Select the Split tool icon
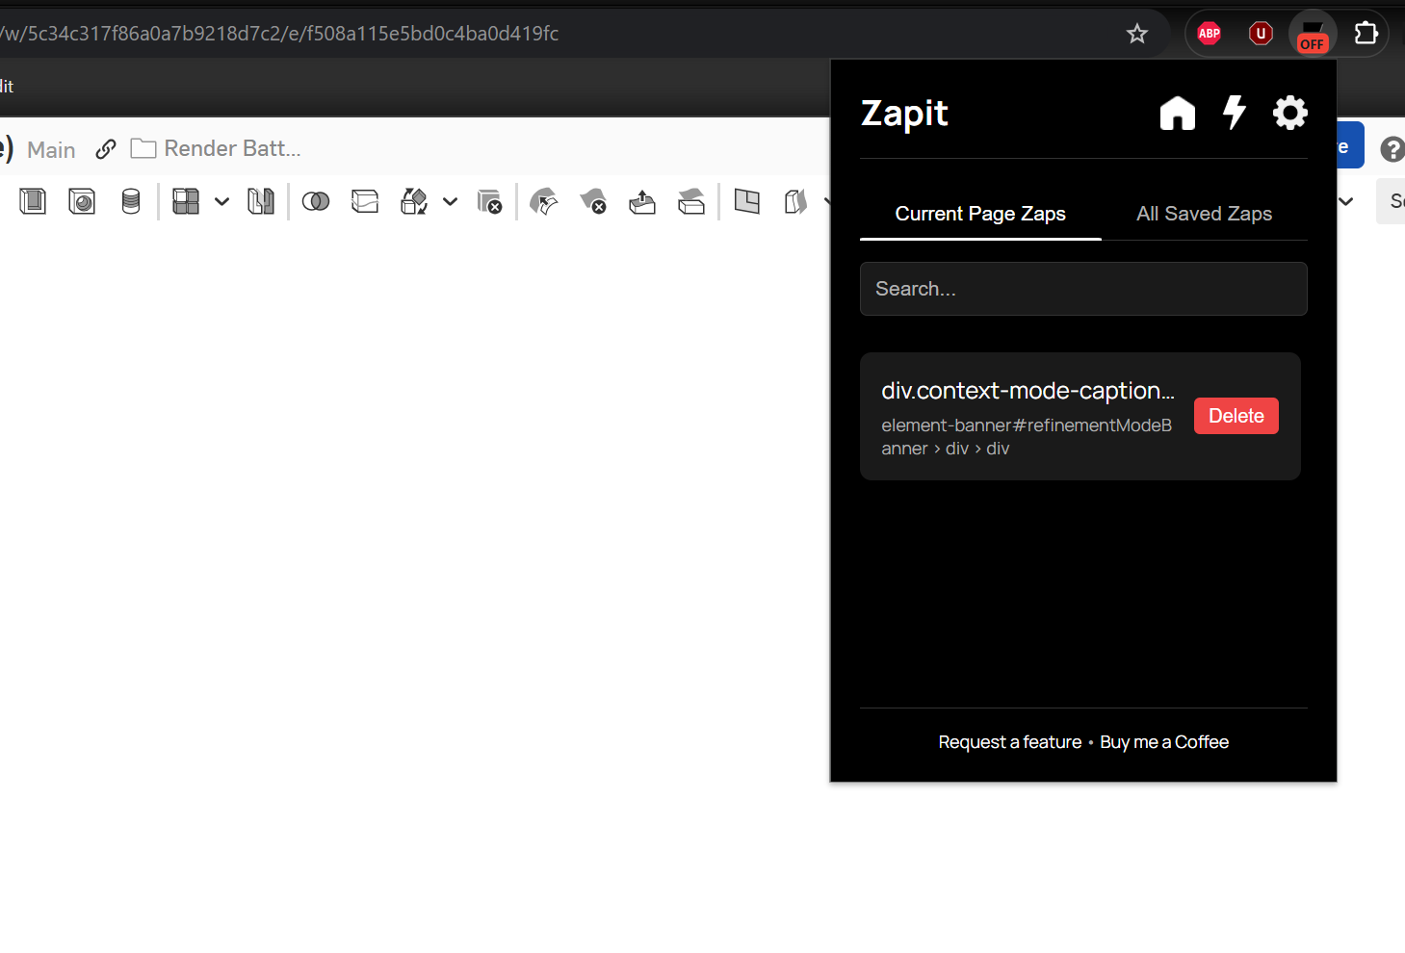This screenshot has width=1405, height=953. tap(365, 201)
